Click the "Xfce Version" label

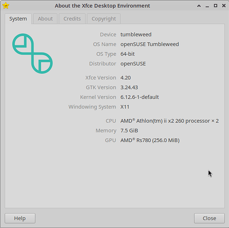[x=101, y=78]
